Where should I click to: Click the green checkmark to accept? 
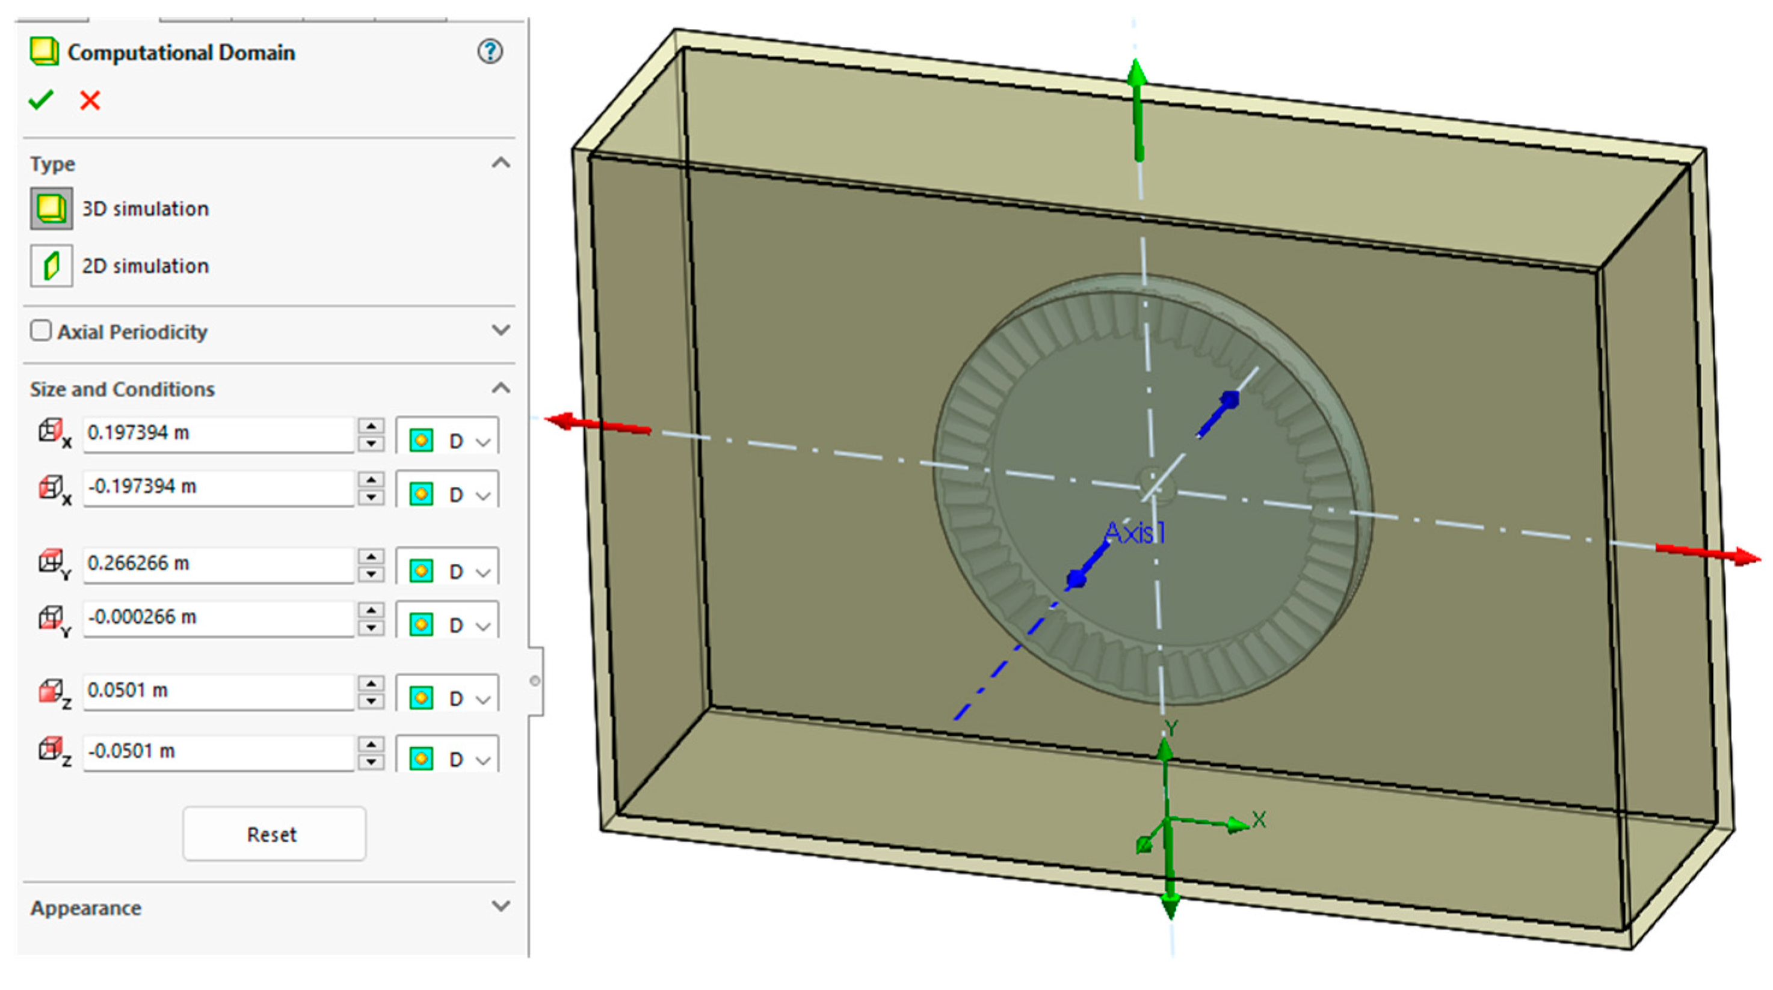40,100
